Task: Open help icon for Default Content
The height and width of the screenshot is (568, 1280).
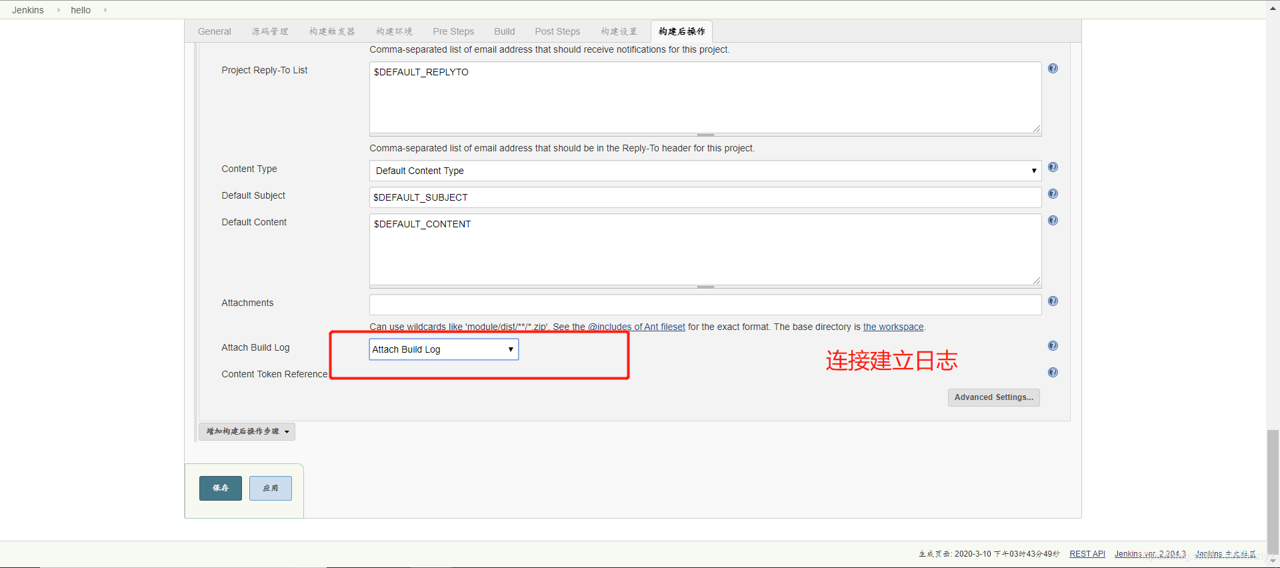Action: coord(1053,221)
